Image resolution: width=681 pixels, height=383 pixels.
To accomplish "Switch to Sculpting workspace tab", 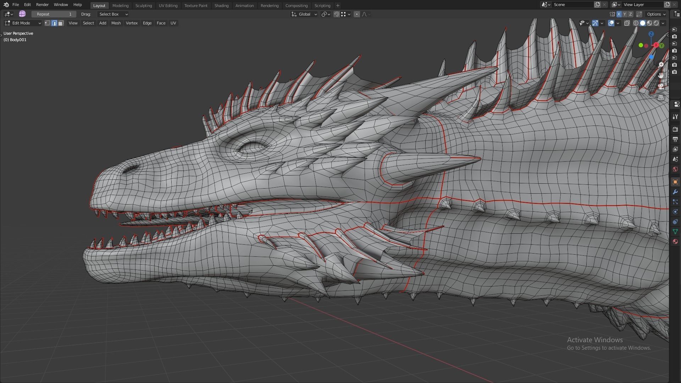I will 143,5.
